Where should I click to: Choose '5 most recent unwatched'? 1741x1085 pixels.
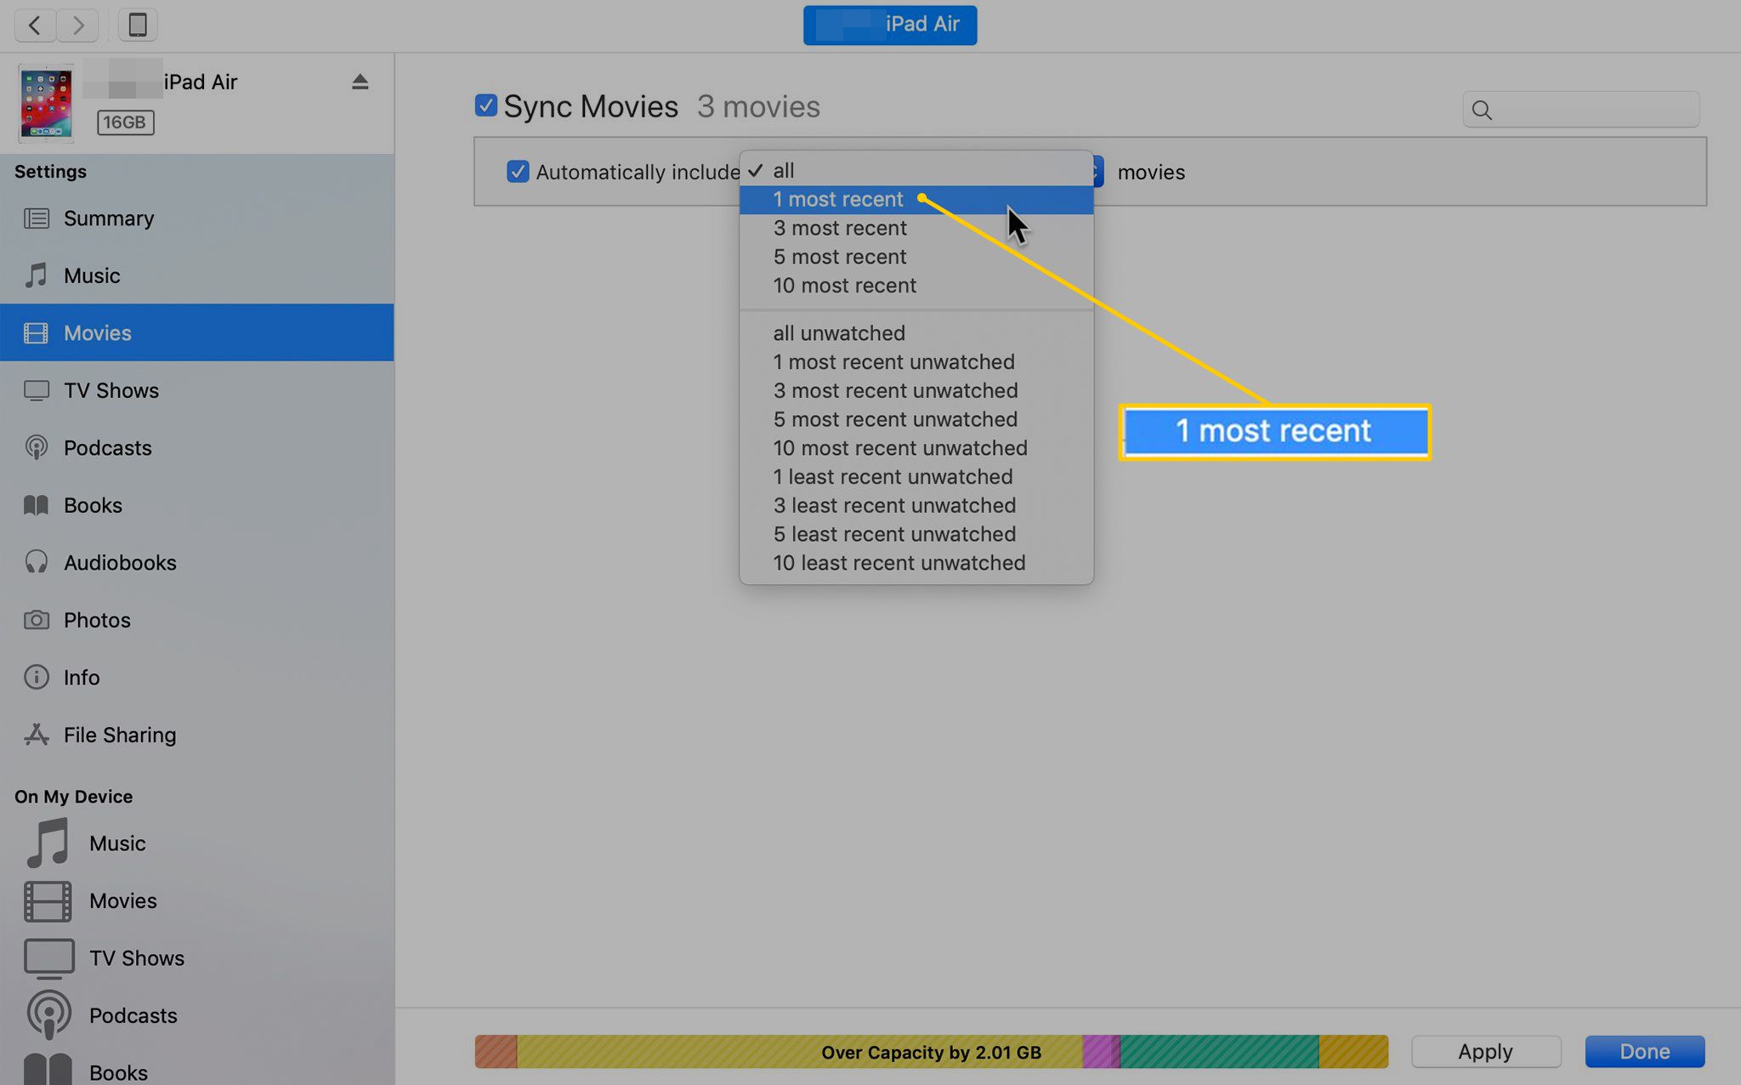916,420
